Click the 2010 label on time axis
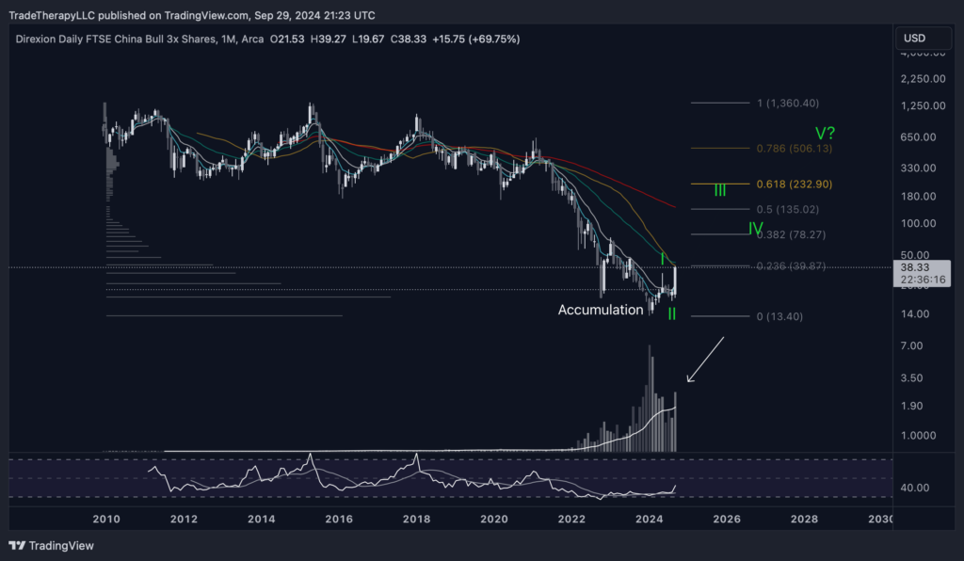Screen dimensions: 964x561 pos(106,519)
